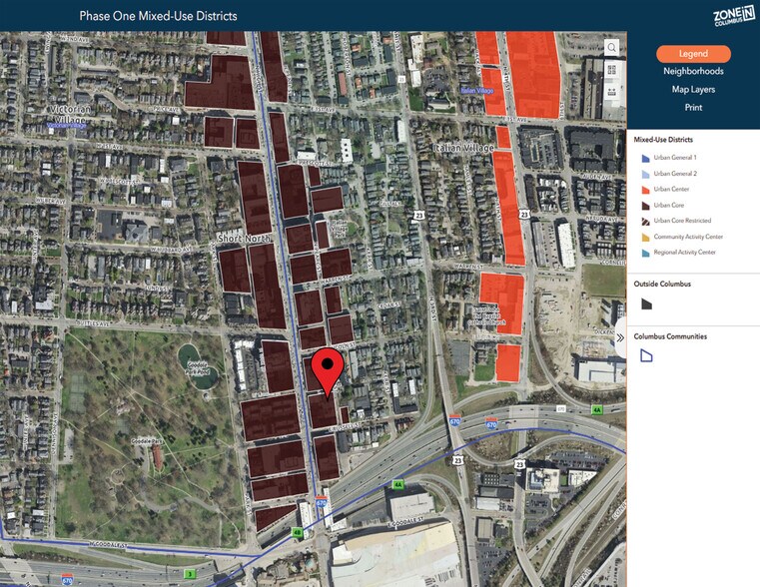Screen dimensions: 760x587
Task: Click the third map tool icon under search
Action: [611, 92]
